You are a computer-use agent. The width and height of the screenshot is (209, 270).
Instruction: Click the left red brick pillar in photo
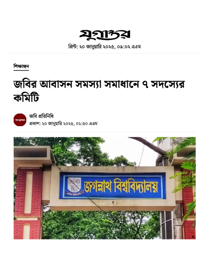(x=28, y=203)
